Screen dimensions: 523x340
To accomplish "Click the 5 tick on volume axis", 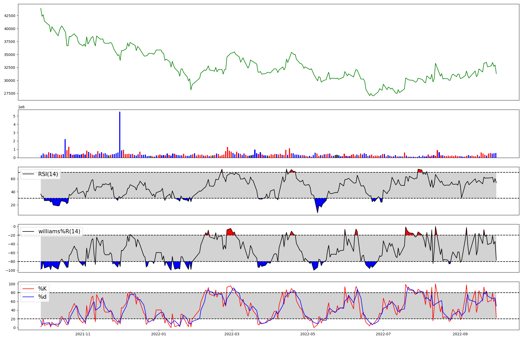I will [14, 116].
